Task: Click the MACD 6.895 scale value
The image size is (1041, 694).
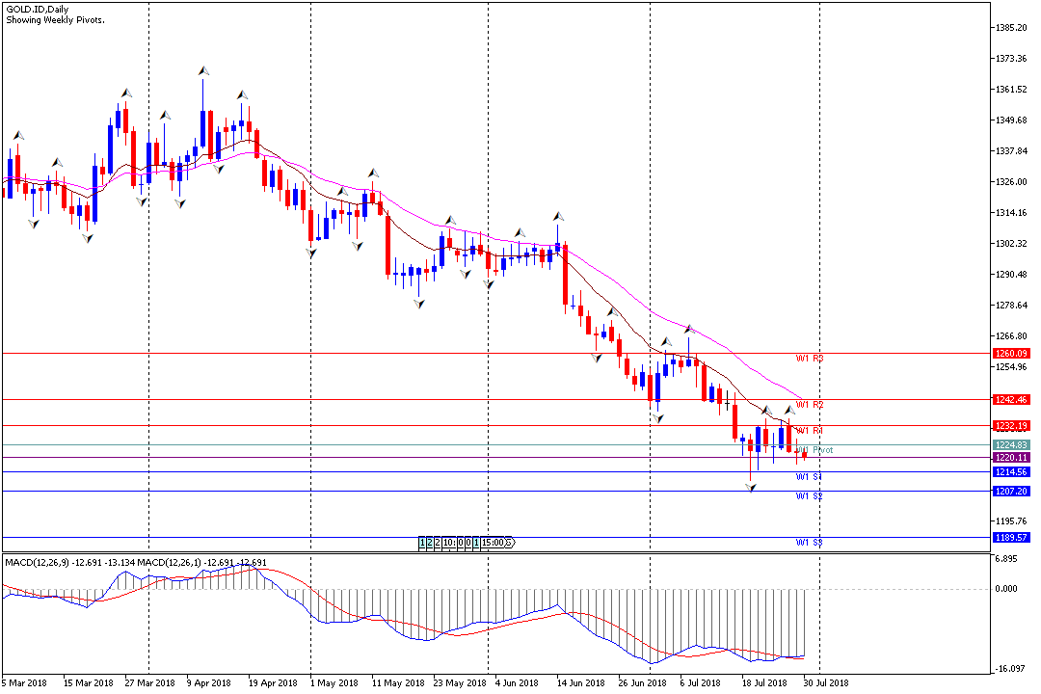Action: coord(1006,559)
